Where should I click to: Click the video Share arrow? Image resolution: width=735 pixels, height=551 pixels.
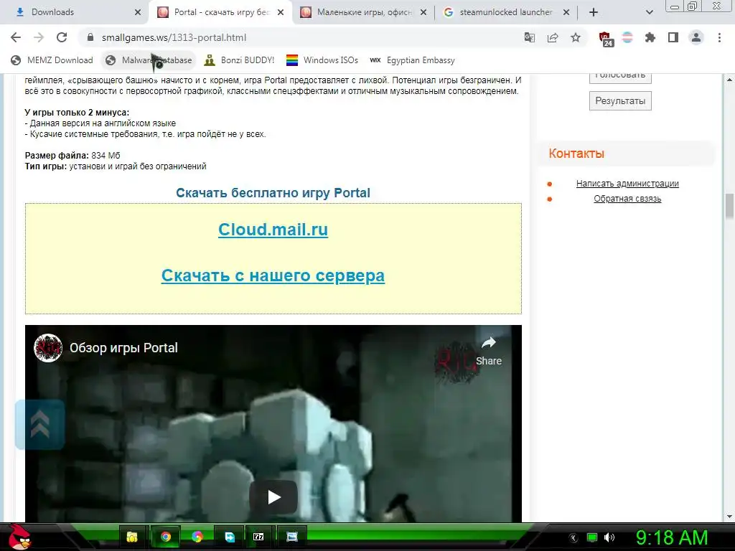[x=488, y=350]
